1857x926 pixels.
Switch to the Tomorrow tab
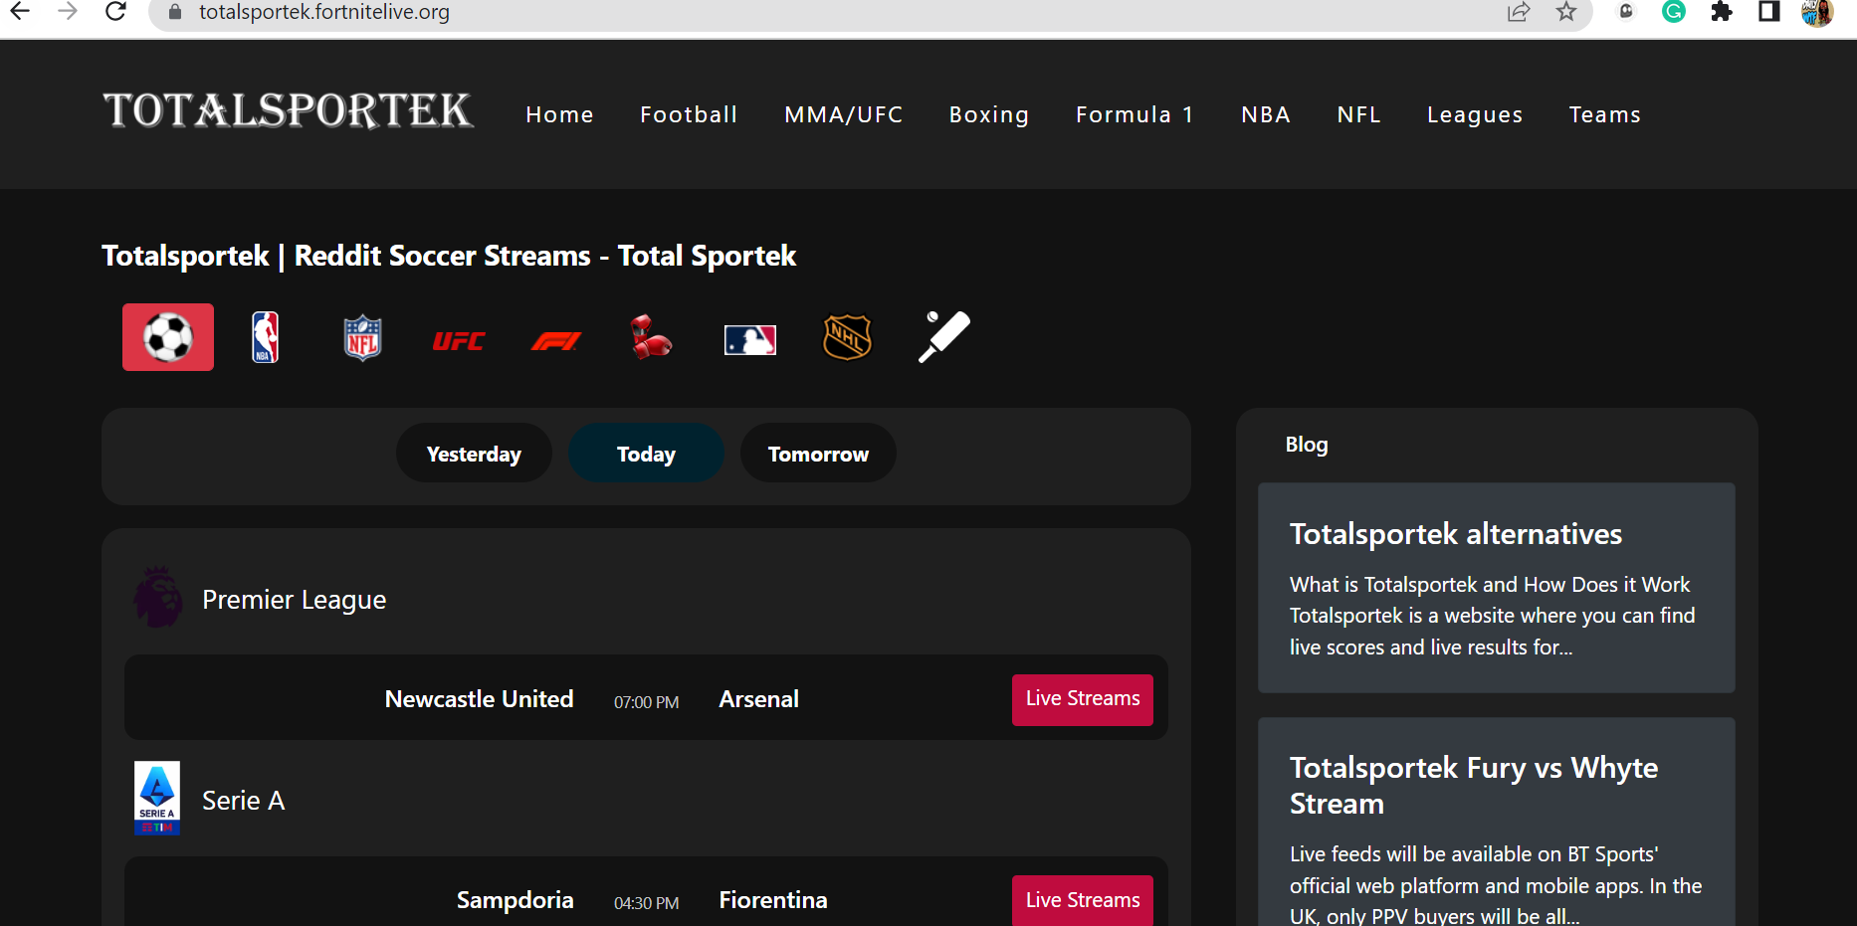click(x=817, y=453)
